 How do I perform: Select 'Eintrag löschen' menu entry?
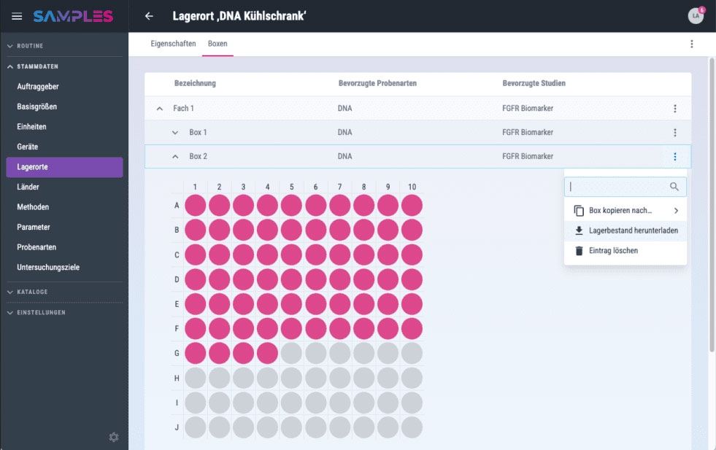coord(613,251)
